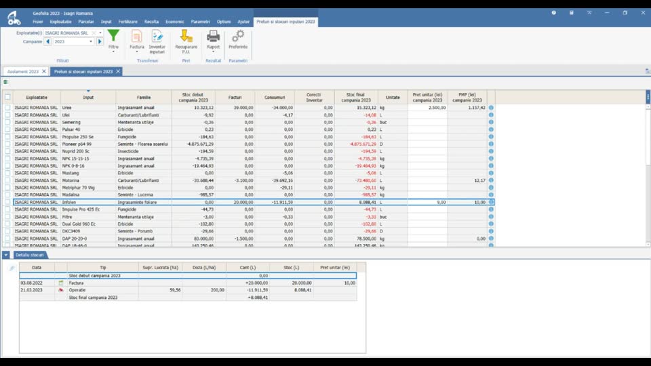Click the Geofolia tractor logo
This screenshot has width=651, height=366.
point(14,18)
